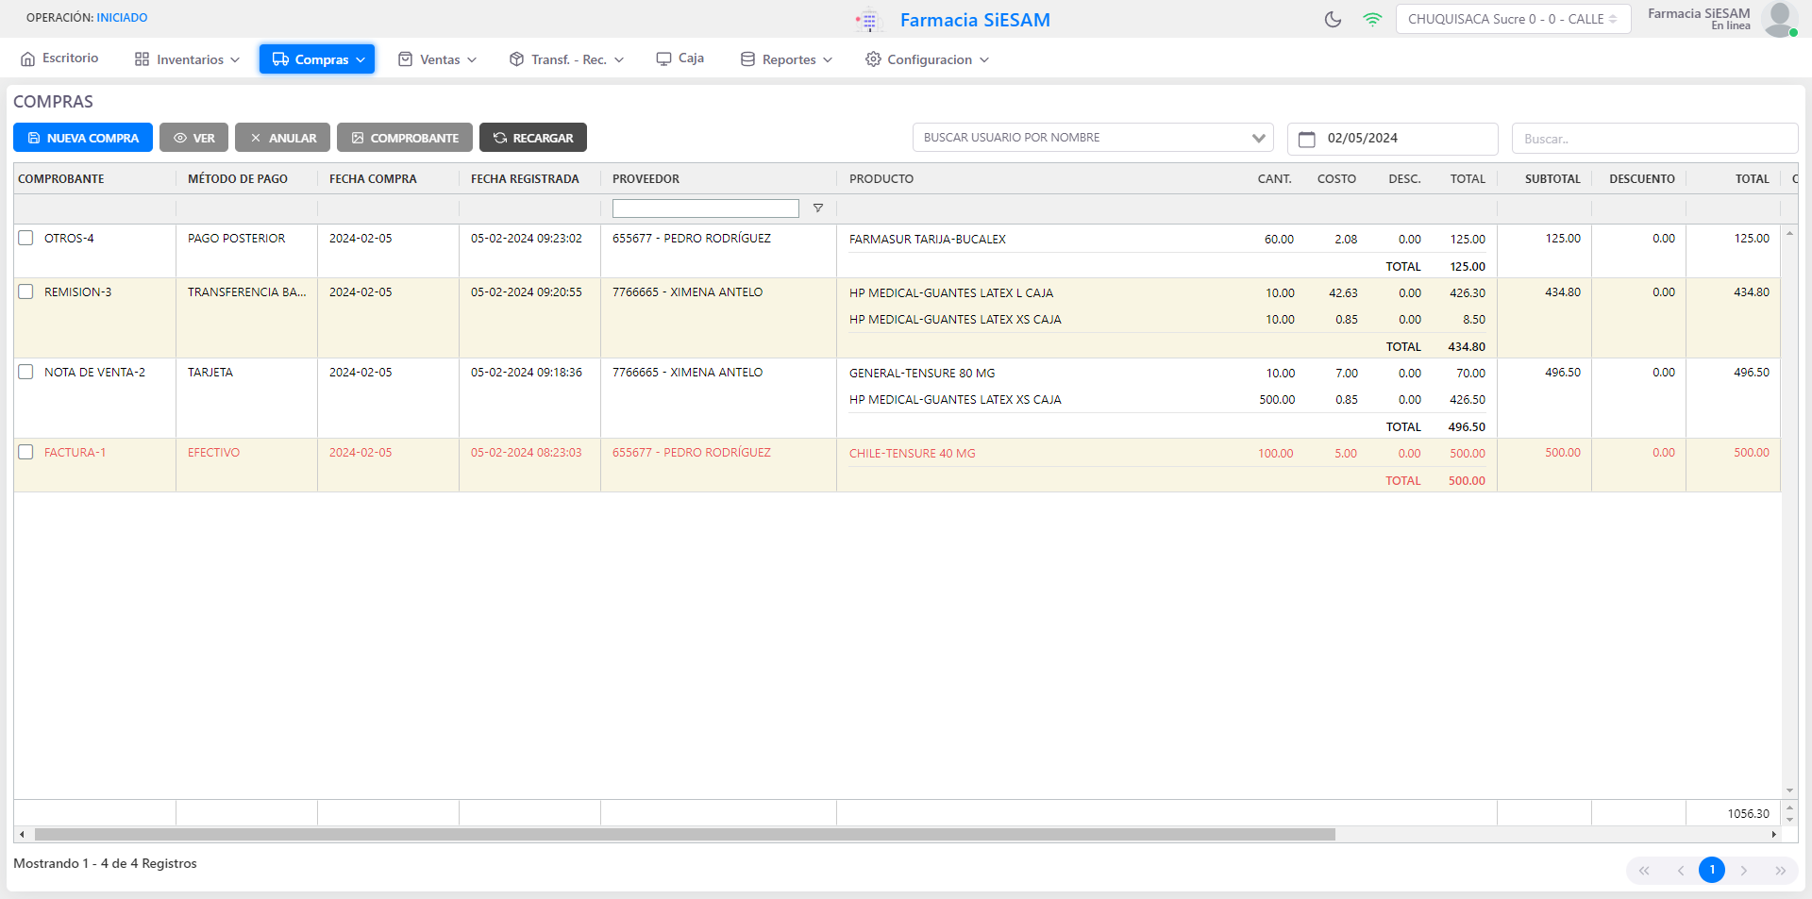Sort by the SUBTOTAL column header
This screenshot has width=1812, height=899.
click(x=1552, y=179)
